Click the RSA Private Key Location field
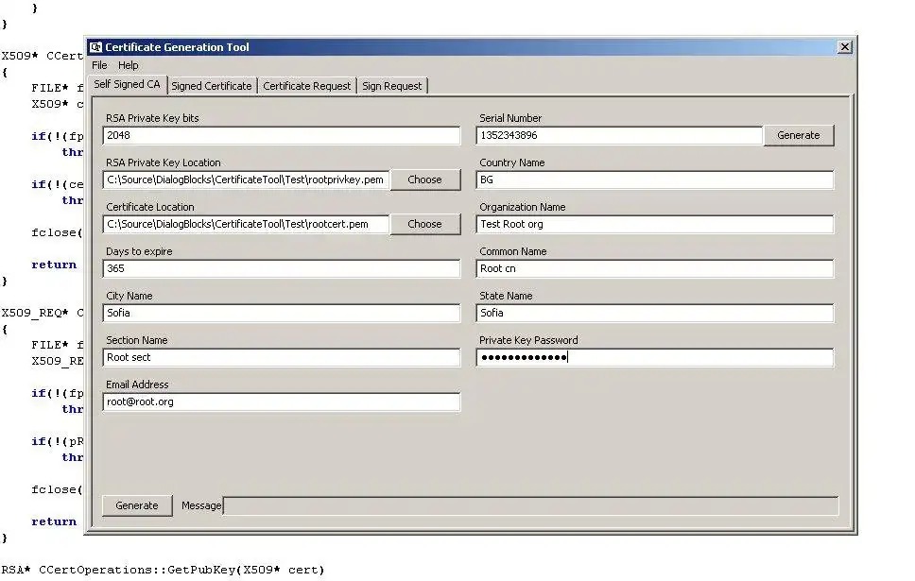Screen dimensions: 915x581 246,179
